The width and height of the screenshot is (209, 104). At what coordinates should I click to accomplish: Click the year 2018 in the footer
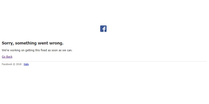click(19, 64)
